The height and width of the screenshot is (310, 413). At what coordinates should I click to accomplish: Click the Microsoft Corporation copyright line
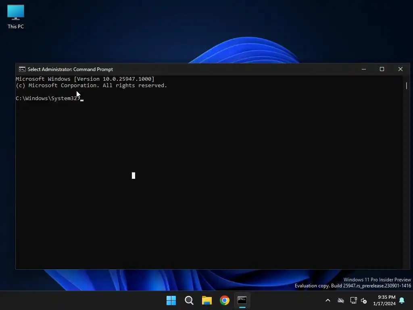pyautogui.click(x=92, y=86)
